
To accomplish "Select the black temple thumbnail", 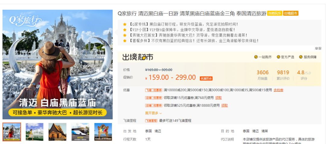I will 57,132.
